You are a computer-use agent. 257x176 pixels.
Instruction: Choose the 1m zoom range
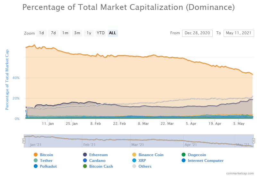click(x=65, y=33)
